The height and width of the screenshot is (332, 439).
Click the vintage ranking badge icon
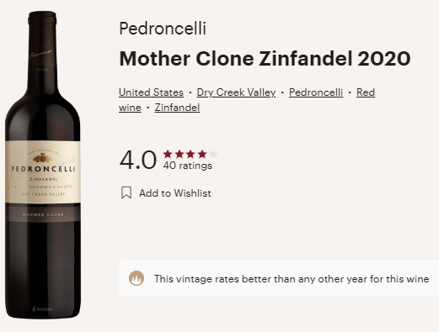pos(137,278)
